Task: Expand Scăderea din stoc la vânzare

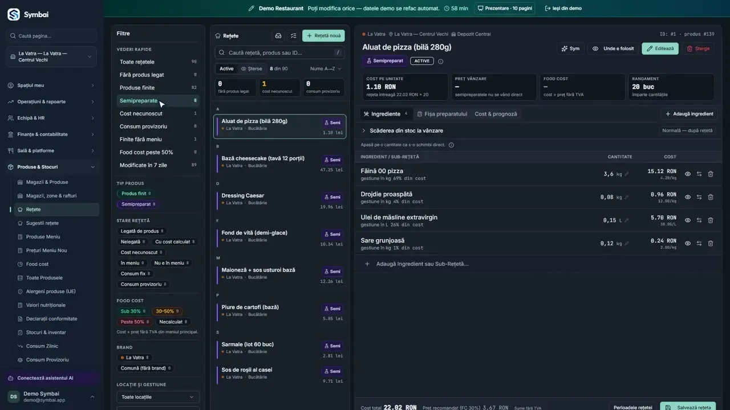Action: tap(402, 130)
